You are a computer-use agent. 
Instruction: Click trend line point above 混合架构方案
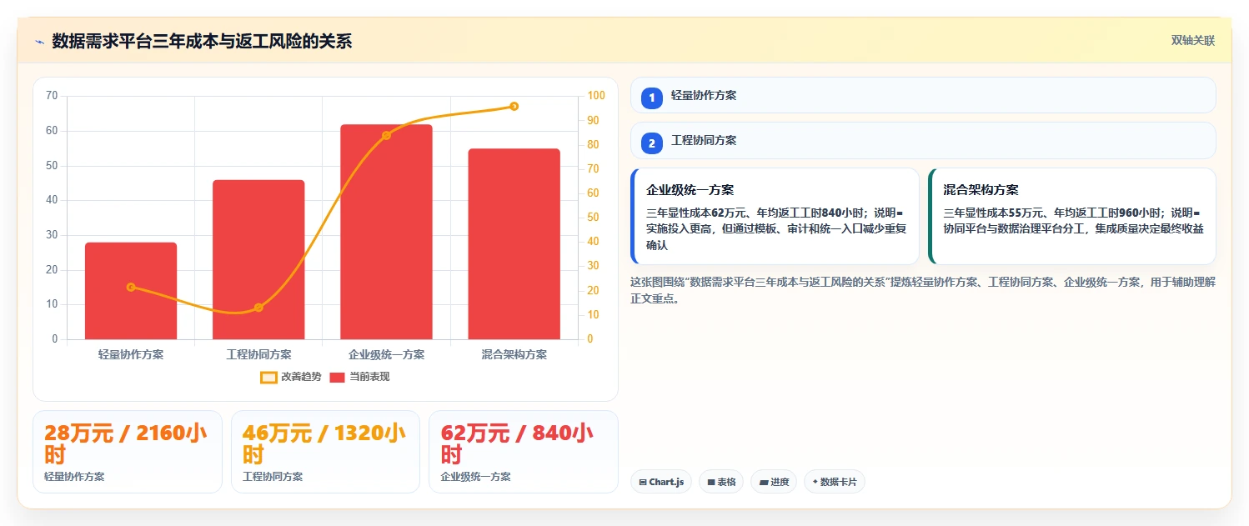[x=514, y=106]
